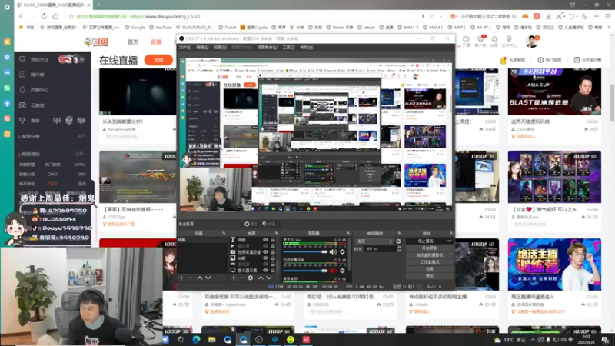Expand bookmarks bar overflow chevron
Viewport: 615px width, 346px height.
tap(609, 28)
